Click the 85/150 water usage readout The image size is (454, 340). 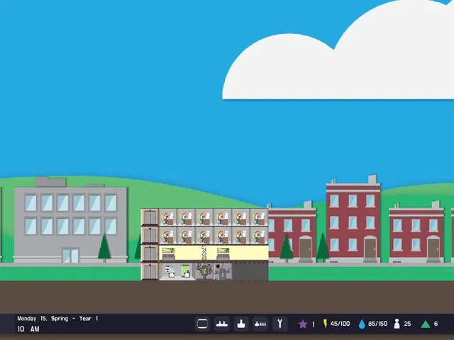pos(377,324)
